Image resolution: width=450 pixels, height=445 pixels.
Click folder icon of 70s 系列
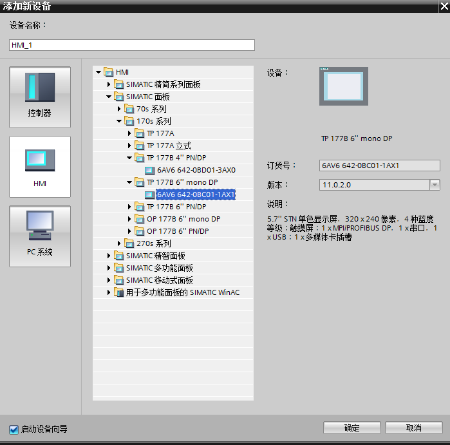(129, 109)
